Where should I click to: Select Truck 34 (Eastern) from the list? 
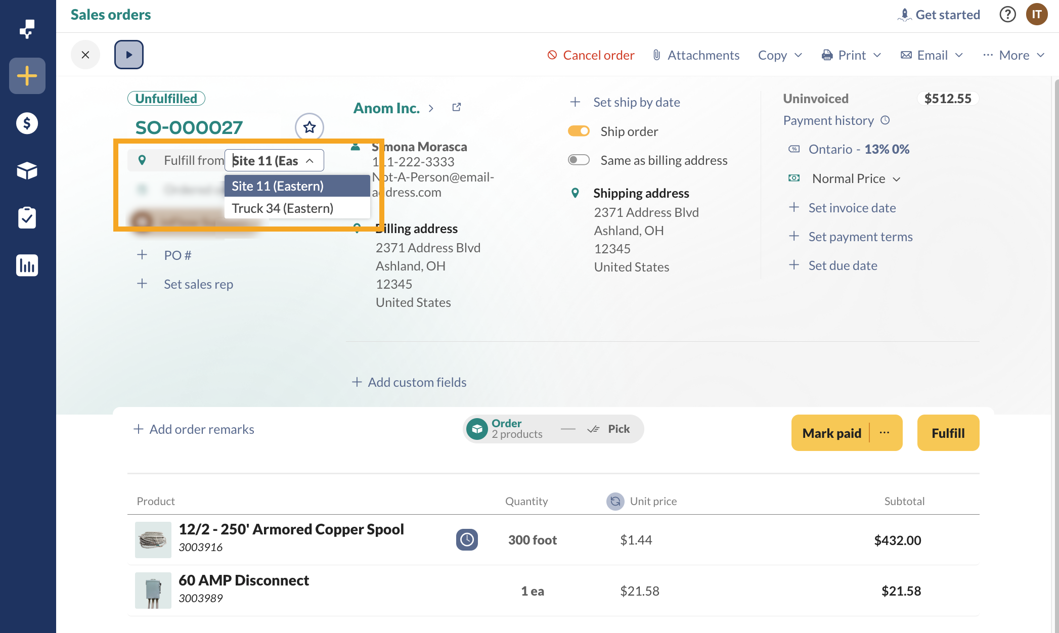point(282,208)
